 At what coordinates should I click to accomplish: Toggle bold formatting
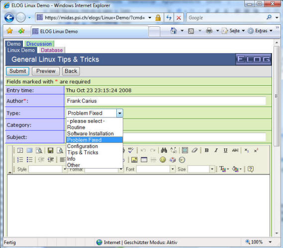point(207,150)
